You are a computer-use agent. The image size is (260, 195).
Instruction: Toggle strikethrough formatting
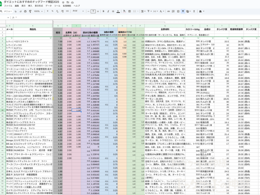(113, 11)
